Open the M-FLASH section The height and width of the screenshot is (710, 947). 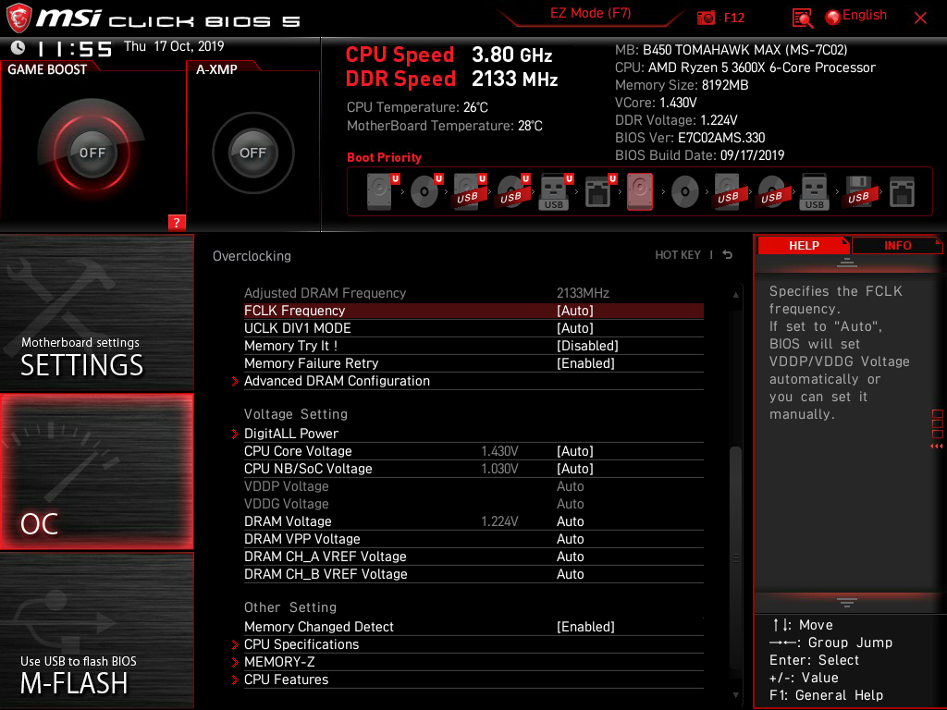[x=96, y=630]
